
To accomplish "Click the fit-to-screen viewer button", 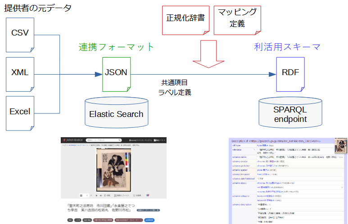I will [x=122, y=195].
